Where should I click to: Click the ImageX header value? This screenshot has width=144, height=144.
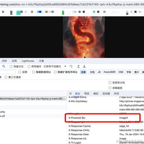point(124,118)
